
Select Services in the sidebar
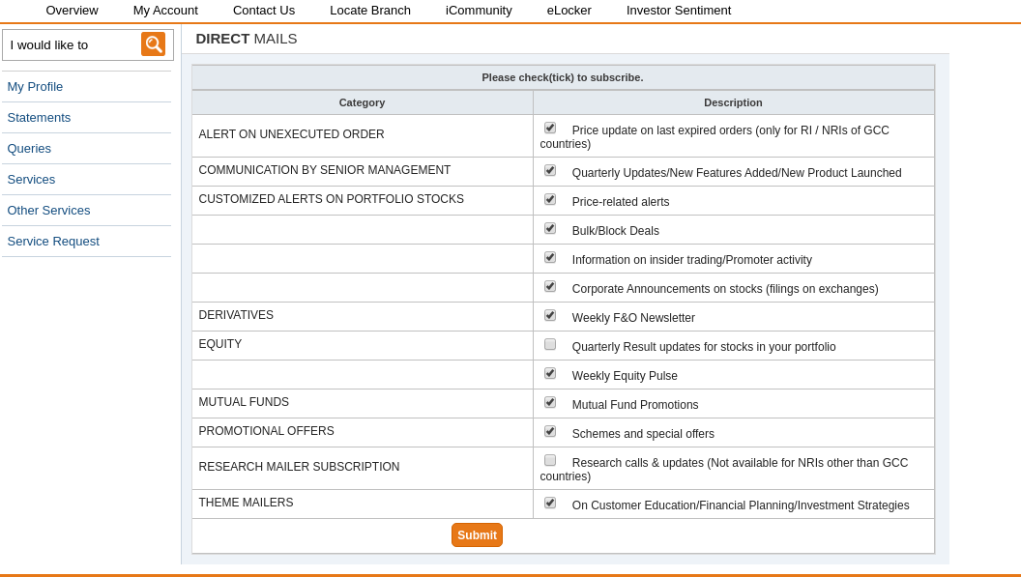click(x=31, y=180)
